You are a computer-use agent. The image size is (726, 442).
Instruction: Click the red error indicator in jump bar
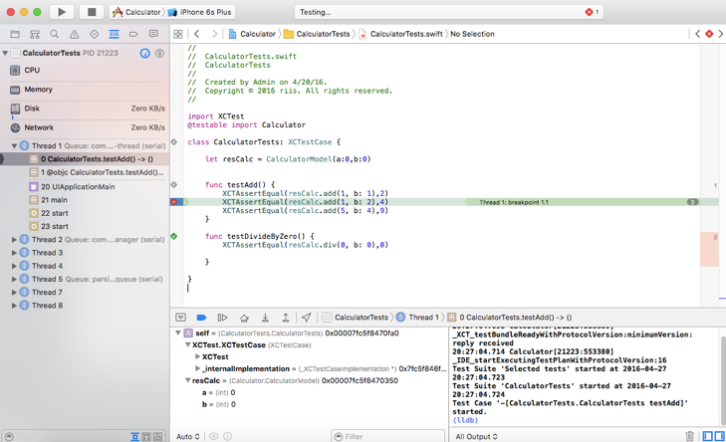tap(709, 34)
